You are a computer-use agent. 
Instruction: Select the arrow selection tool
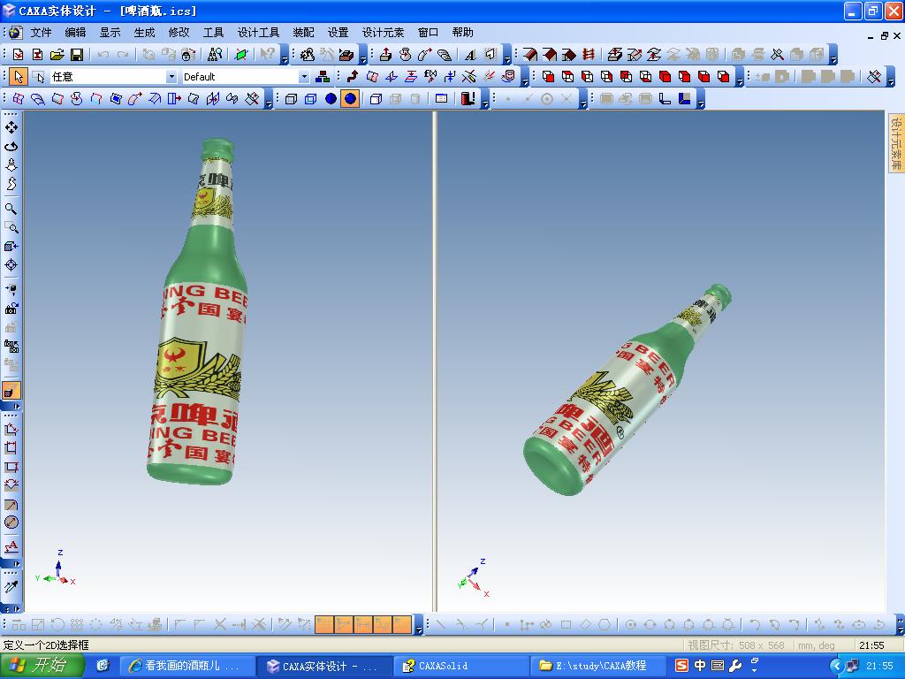click(x=19, y=76)
